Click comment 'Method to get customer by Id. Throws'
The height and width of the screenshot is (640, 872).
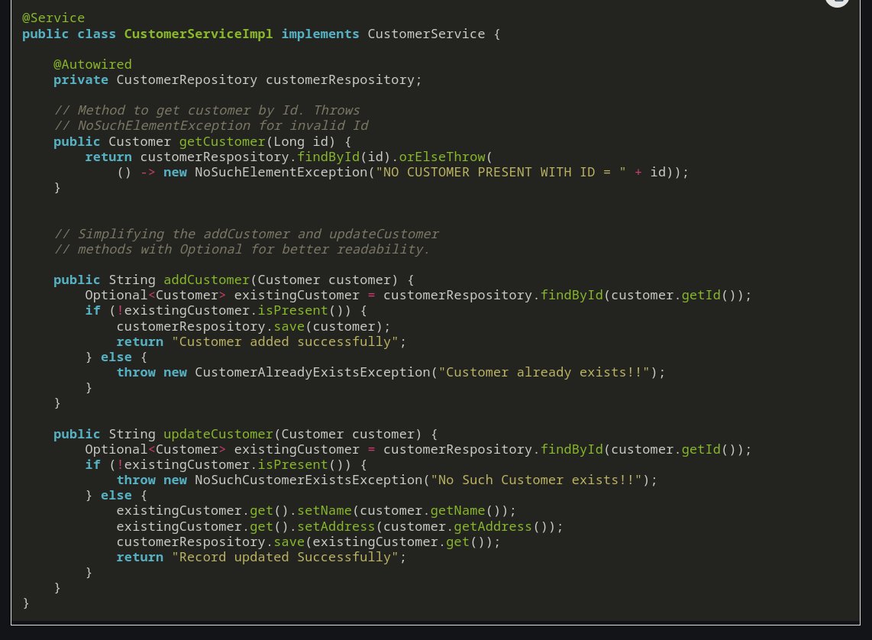[x=207, y=111]
